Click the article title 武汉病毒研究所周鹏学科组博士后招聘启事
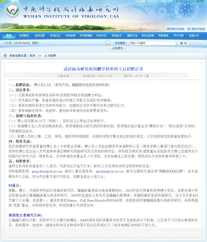Viewport: 207px width, 242px height. (x=103, y=69)
